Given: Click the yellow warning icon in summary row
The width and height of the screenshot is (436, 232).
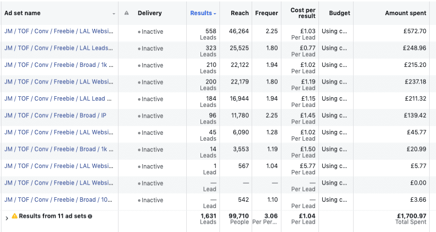Looking at the screenshot, I should pos(15,216).
